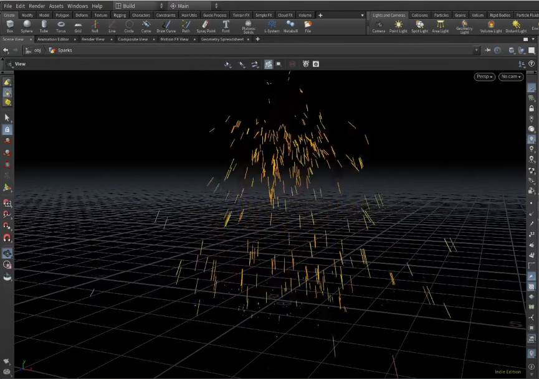539x379 pixels.
Task: Add a Camera to the scene
Action: [378, 26]
